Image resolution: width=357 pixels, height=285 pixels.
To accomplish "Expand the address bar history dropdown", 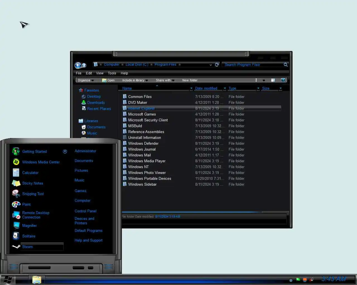I will [211, 65].
